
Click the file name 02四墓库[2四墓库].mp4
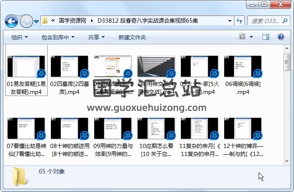click(69, 88)
